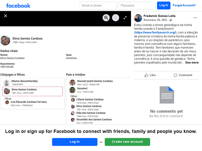Click '[Nome desconhecido]' in spouse box
Image resolution: width=202 pixels, height=151 pixels.
[x=24, y=81]
